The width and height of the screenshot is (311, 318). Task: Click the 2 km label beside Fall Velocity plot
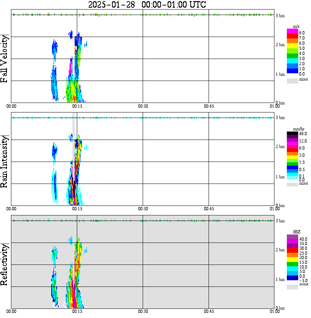click(x=280, y=45)
